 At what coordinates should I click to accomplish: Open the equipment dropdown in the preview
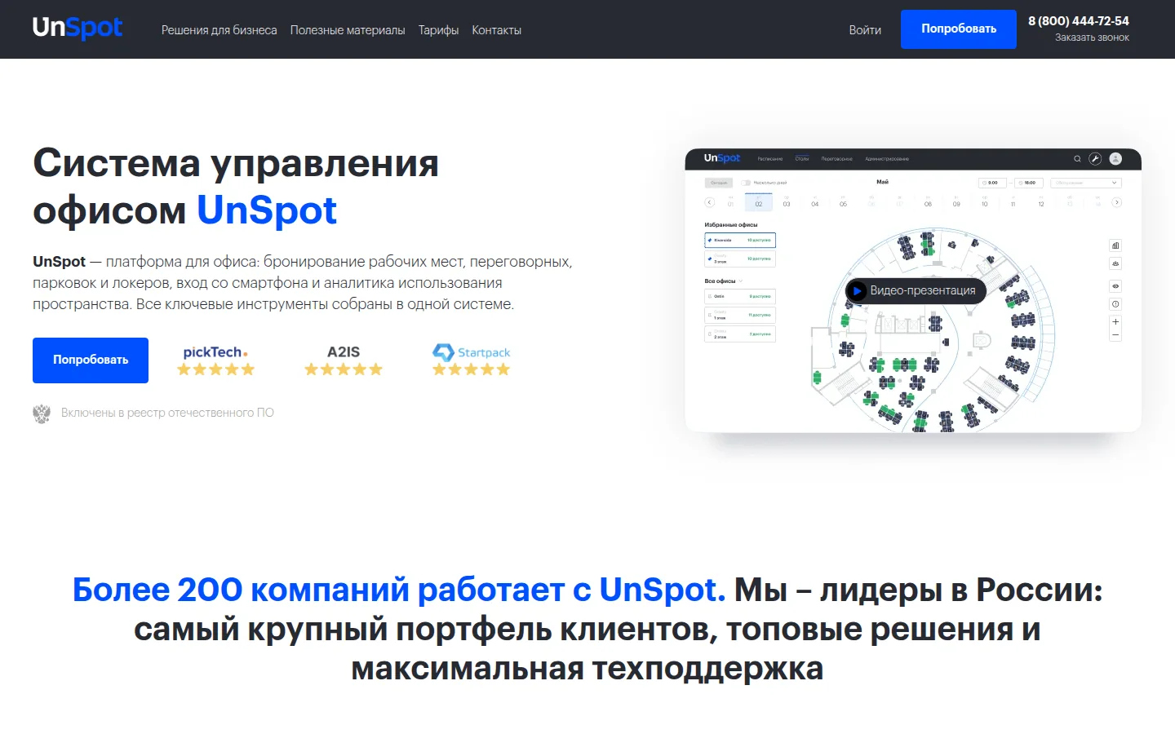(x=1086, y=183)
